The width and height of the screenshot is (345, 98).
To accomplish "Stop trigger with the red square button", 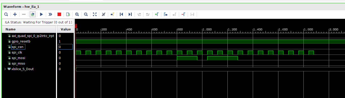I will [x=59, y=14].
